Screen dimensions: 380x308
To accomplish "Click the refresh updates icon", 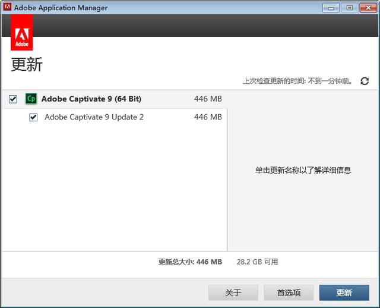I will pos(365,81).
